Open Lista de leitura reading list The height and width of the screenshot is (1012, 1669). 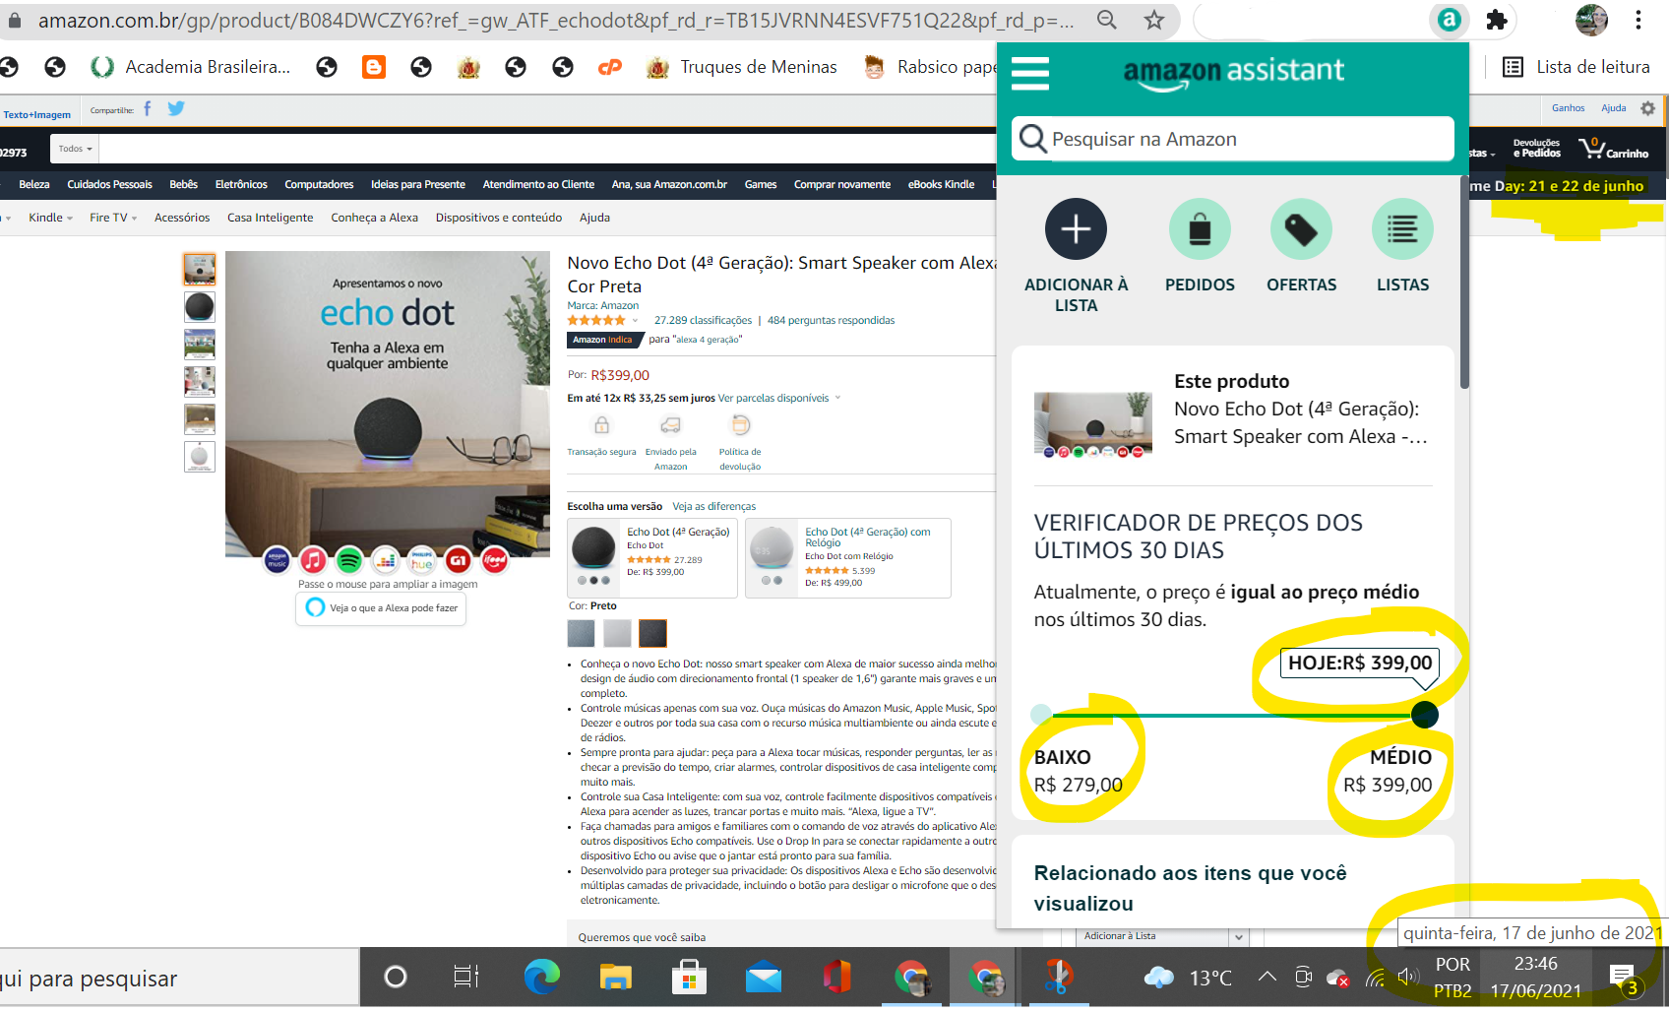[1576, 67]
